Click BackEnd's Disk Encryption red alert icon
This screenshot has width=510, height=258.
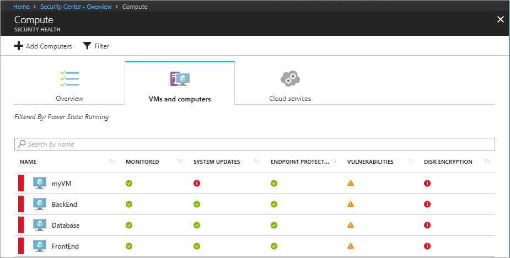click(x=427, y=205)
